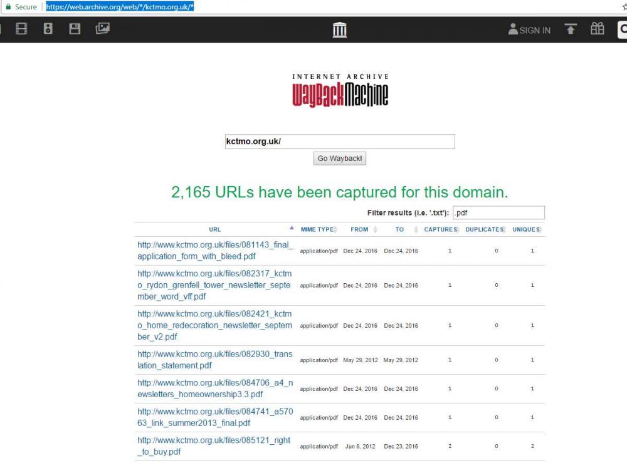The image size is (627, 463).
Task: Click the Upload arrow icon
Action: 571,29
